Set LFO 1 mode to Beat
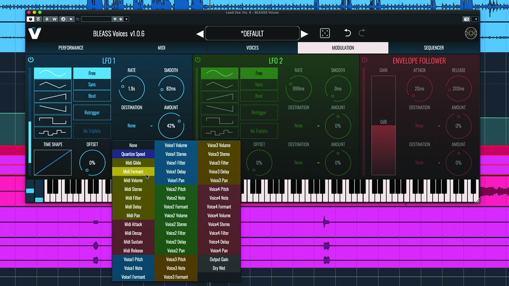The height and width of the screenshot is (286, 509). point(92,96)
